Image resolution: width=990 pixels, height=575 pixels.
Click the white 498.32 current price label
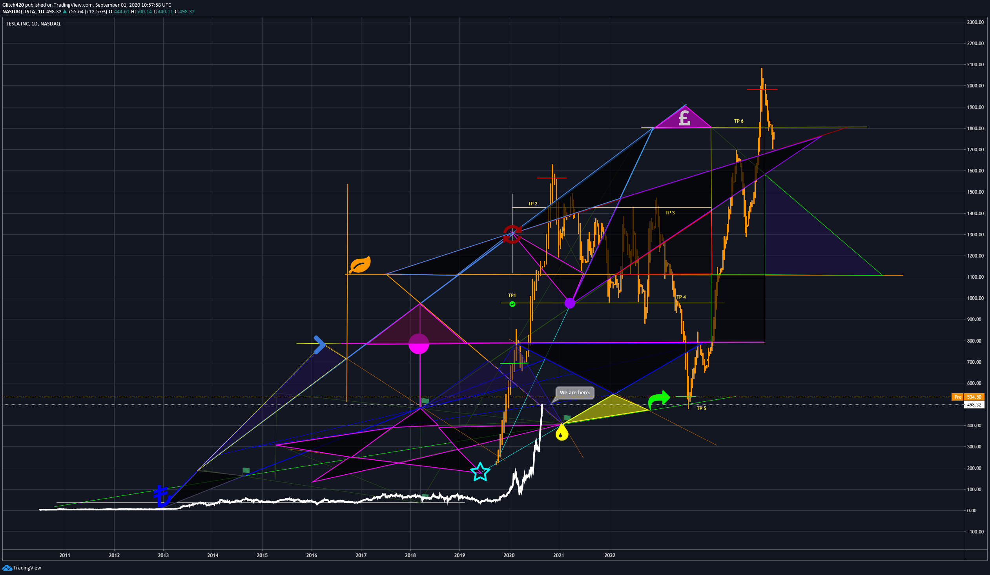974,404
